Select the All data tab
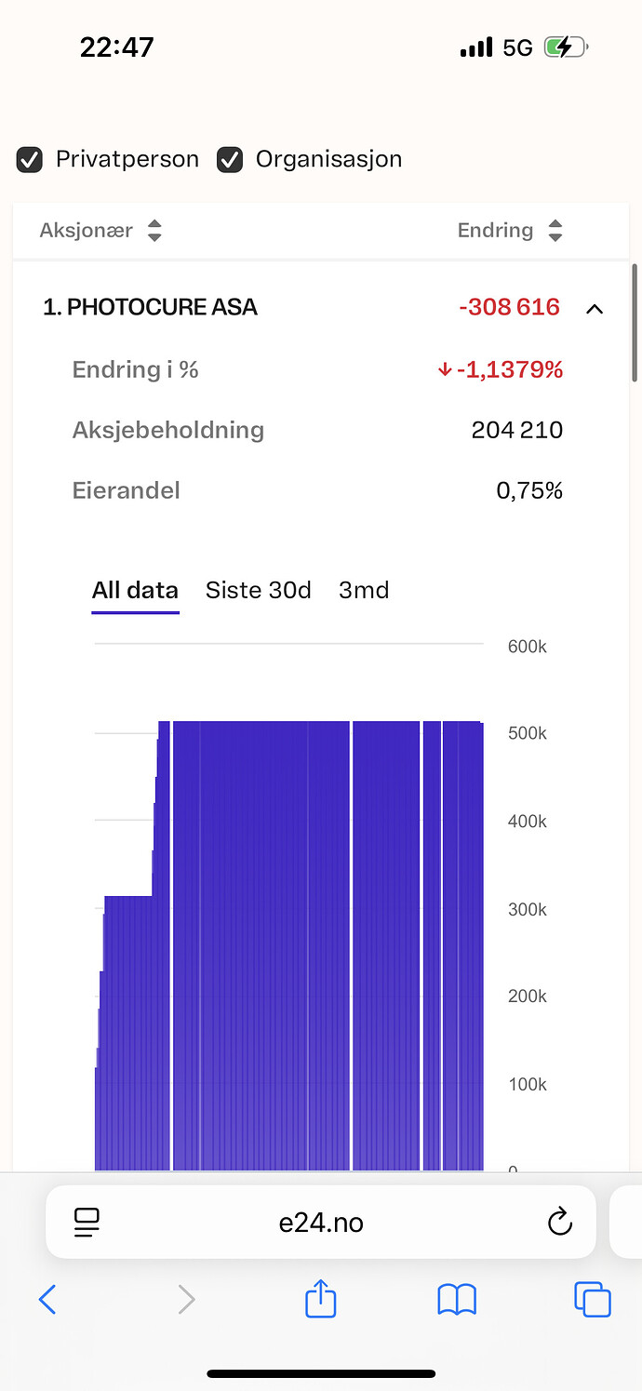Screen dimensions: 642x1391 [x=135, y=590]
